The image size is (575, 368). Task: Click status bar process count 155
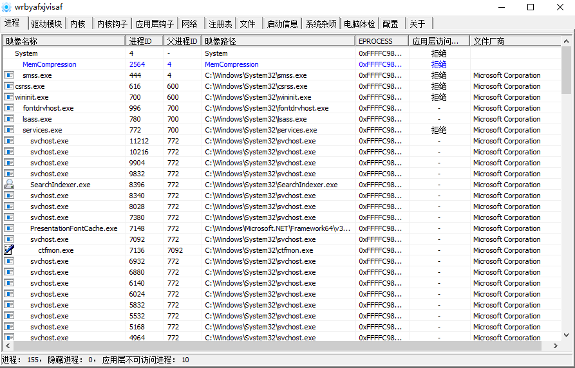click(x=33, y=360)
